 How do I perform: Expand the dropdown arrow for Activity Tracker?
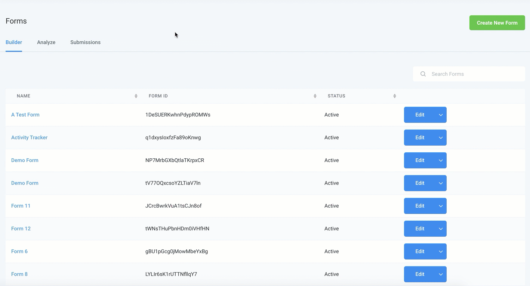(x=441, y=137)
